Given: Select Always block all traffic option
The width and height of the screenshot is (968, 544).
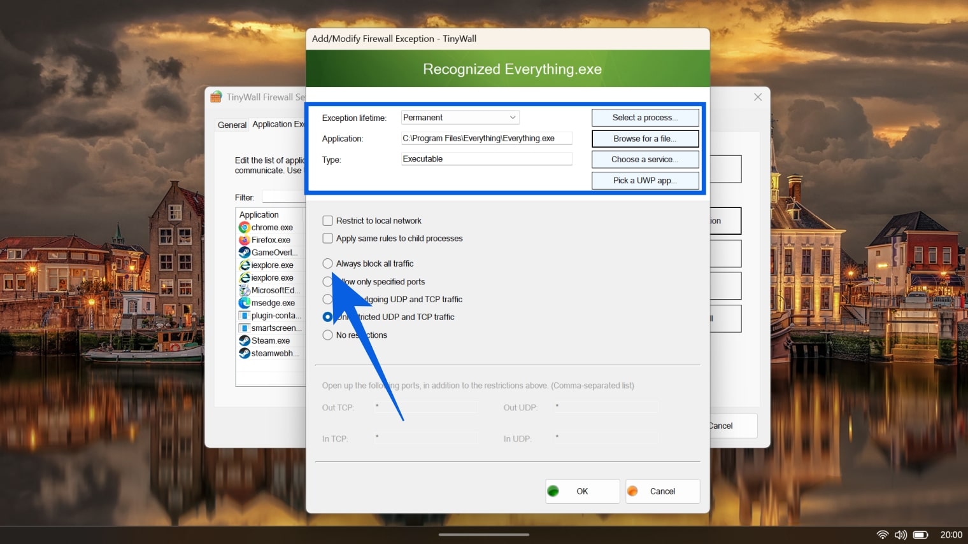Looking at the screenshot, I should (x=327, y=263).
